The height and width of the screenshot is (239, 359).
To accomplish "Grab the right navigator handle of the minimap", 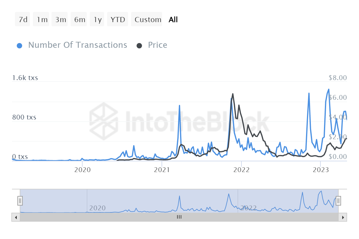I will 338,201.
